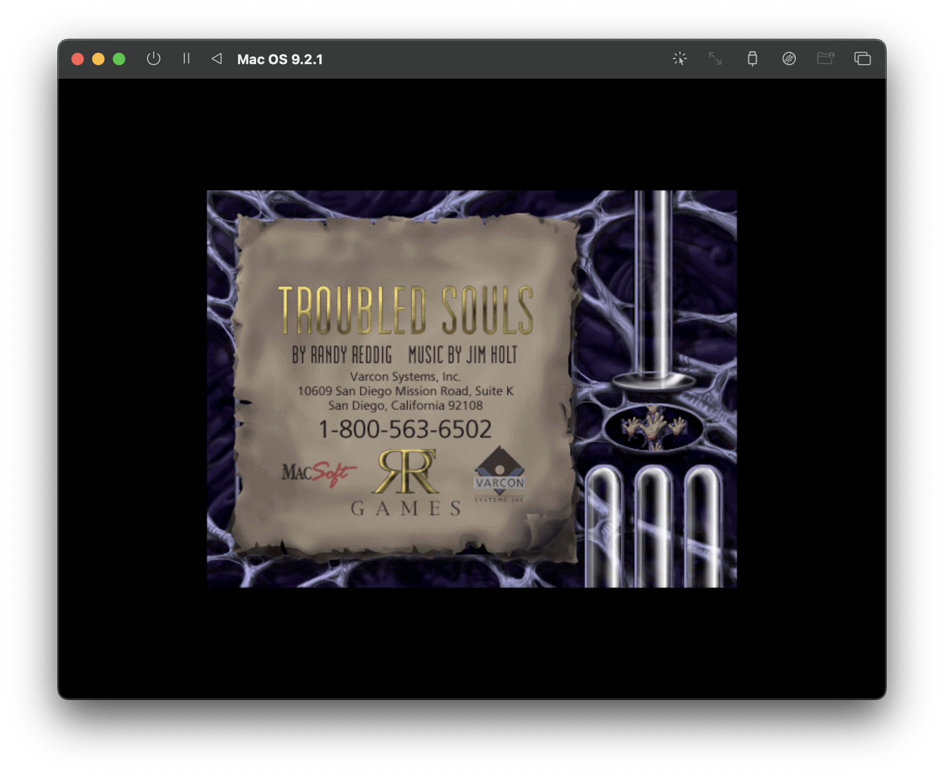Screen dimensions: 944x776
Task: Click the 'Music by Jim Holt' credit
Action: pos(463,355)
